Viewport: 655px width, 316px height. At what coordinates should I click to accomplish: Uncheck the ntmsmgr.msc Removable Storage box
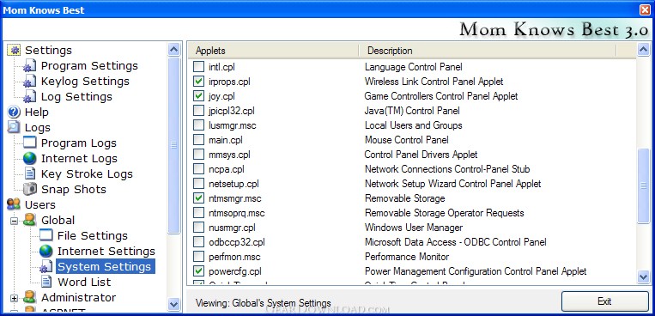[x=199, y=198]
